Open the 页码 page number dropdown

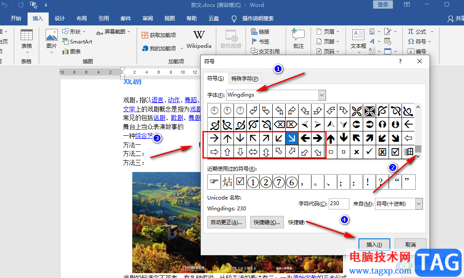(x=327, y=52)
